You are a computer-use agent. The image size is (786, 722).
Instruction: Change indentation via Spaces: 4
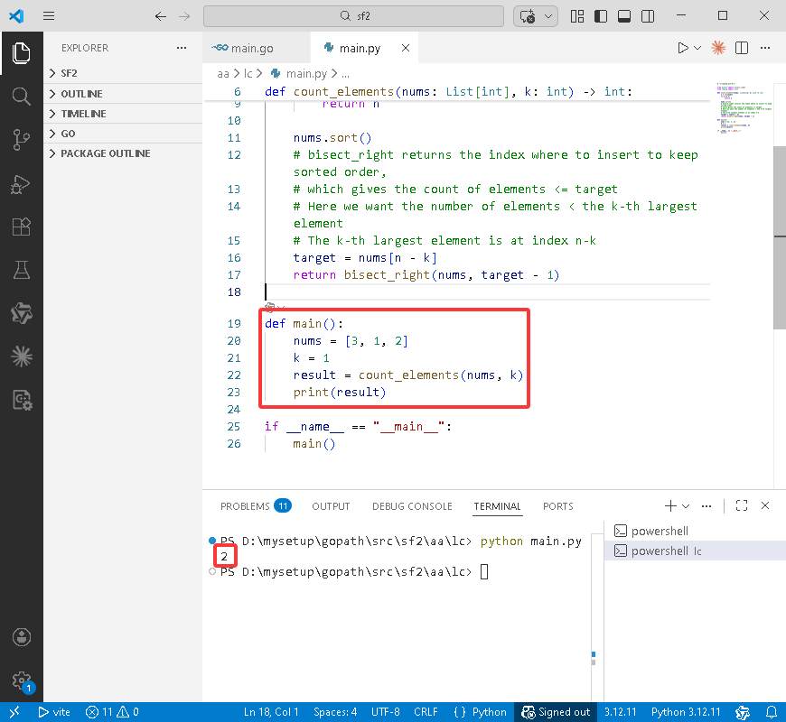click(x=335, y=712)
